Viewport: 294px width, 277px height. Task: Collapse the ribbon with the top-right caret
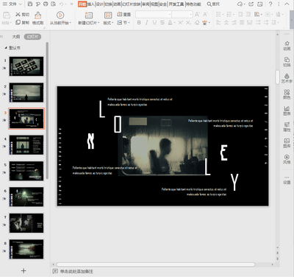click(287, 4)
